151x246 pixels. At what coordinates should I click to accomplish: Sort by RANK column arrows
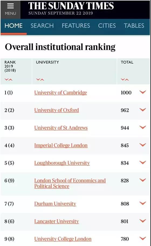click(8, 80)
